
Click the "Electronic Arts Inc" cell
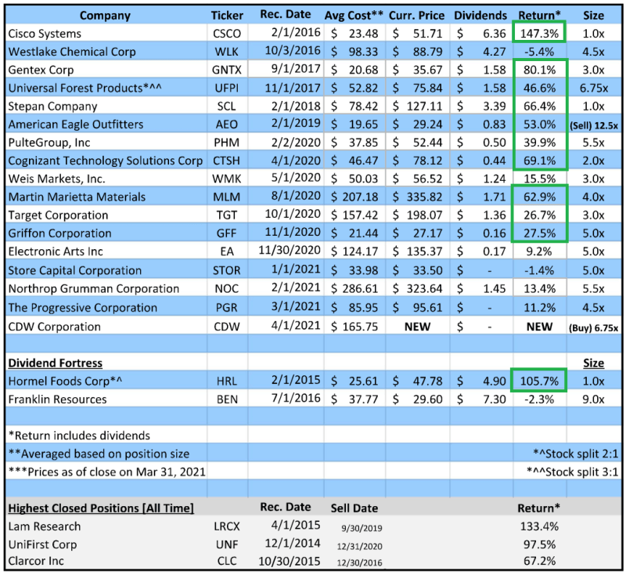pos(56,251)
